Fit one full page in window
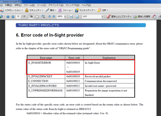This screenshot has width=161, height=116. pos(77,17)
